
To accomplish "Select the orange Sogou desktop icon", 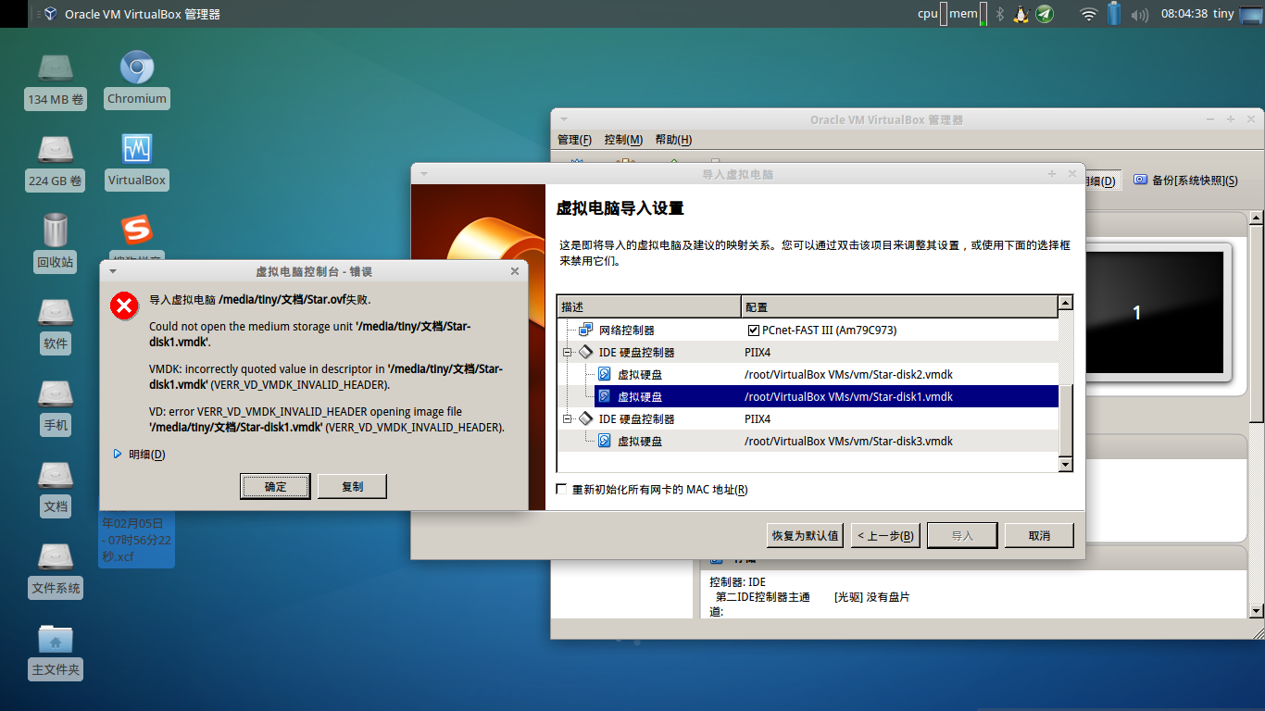I will 137,230.
